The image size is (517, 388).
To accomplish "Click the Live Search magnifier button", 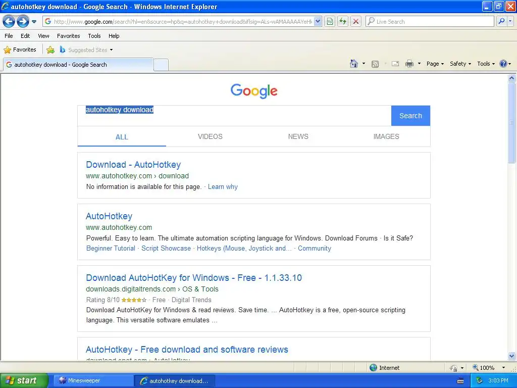I will click(x=501, y=21).
